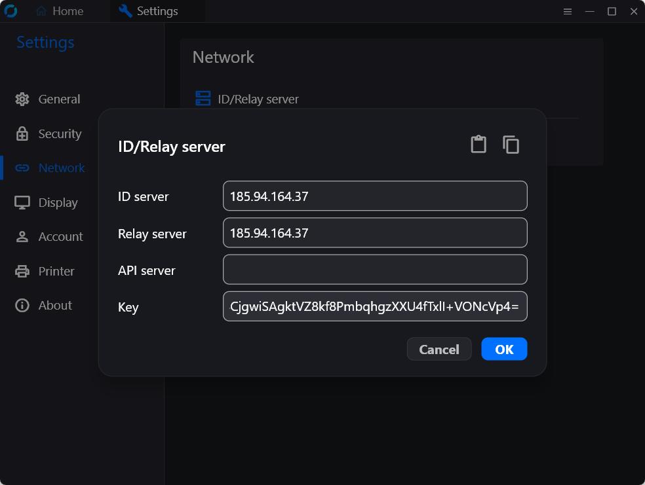Click the paste-from-clipboard icon in dialog
645x485 pixels.
pyautogui.click(x=479, y=144)
